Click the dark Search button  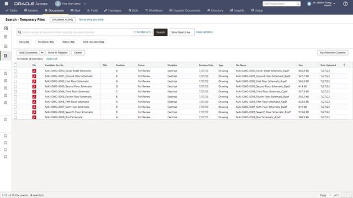coord(161,32)
